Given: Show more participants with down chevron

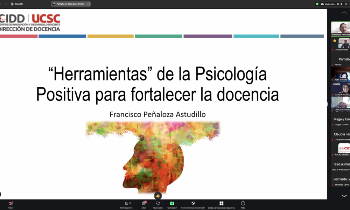Looking at the screenshot, I should pos(344,196).
